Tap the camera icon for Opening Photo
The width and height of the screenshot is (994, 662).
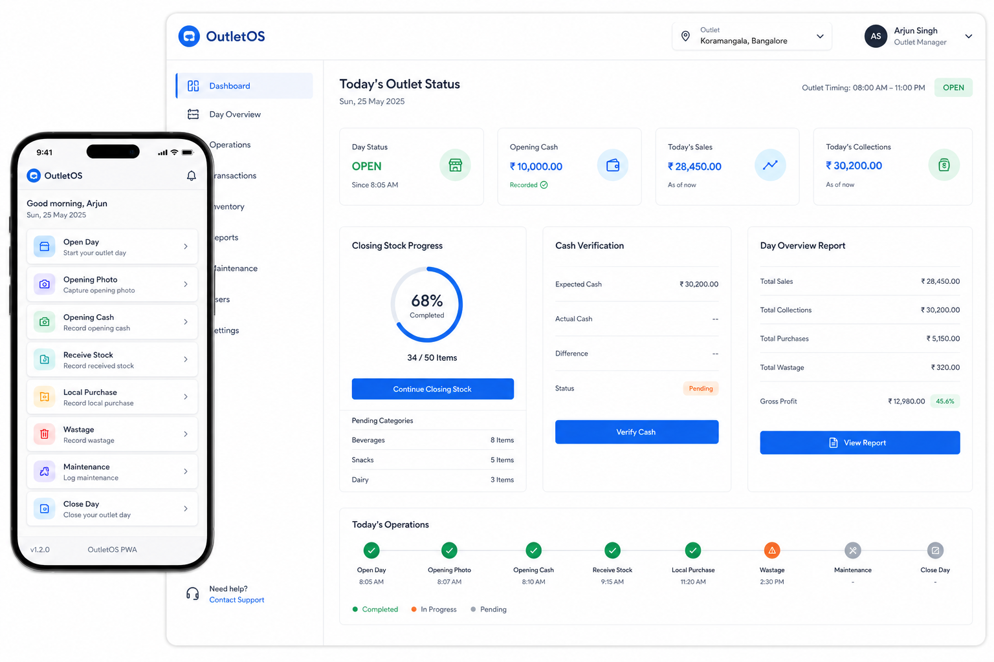[45, 284]
